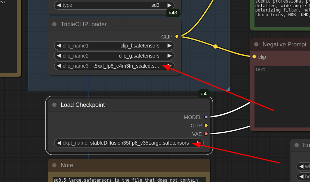310x182 pixels.
Task: Open the clip_name2 clip_g.safetensors dropdown
Action: pos(114,56)
